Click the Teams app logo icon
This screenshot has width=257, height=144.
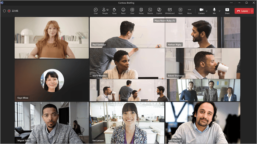click(x=2, y=3)
